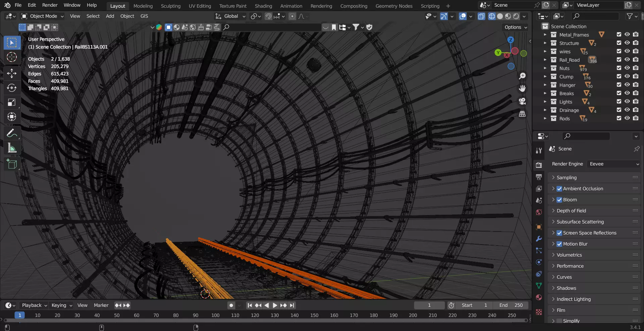Open the View Layer properties tab
644x331 pixels.
tap(539, 189)
